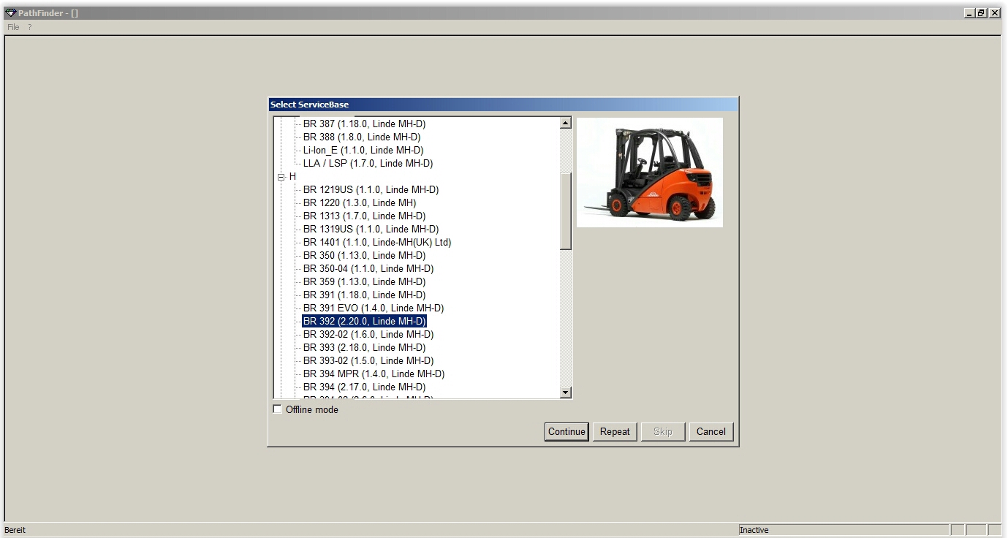The height and width of the screenshot is (538, 1008).
Task: Select BR 1319US (1.1.0, Linde MH-D)
Action: coord(371,230)
